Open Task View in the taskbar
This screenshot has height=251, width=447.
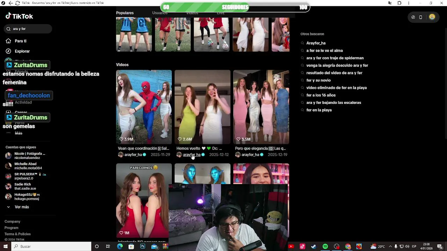(x=108, y=246)
